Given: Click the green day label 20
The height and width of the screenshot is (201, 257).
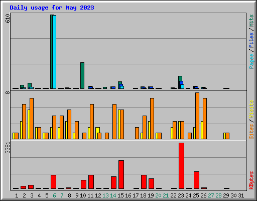Looking at the screenshot, I should pyautogui.click(x=158, y=195).
